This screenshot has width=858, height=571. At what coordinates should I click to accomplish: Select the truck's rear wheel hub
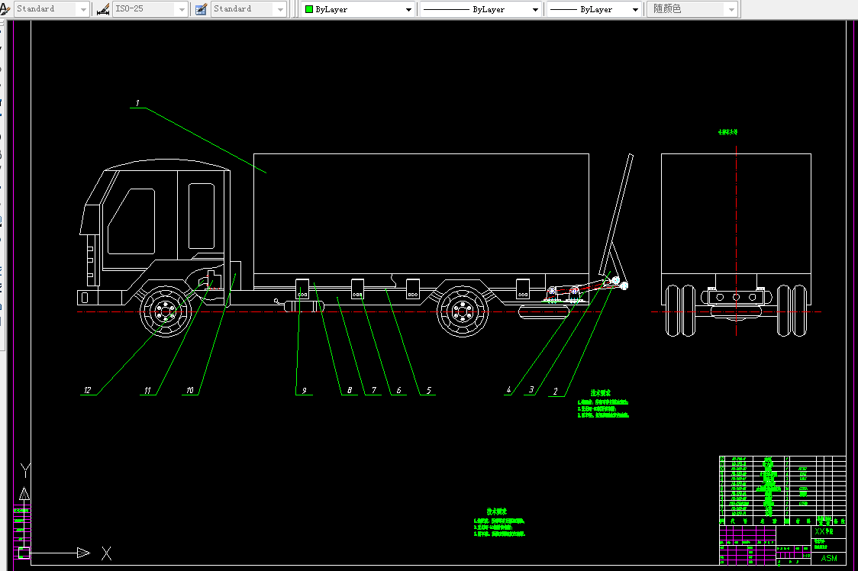(462, 311)
